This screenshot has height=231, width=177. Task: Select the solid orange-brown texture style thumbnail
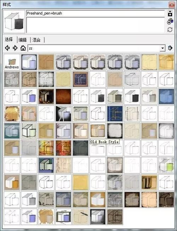(x=63, y=96)
